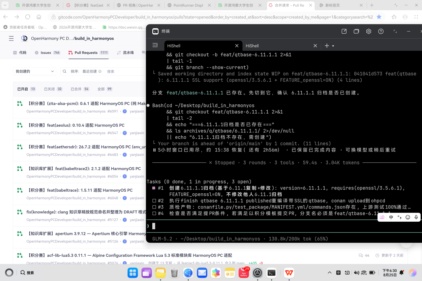Select the Pull Requests 1111 tab

click(x=88, y=53)
